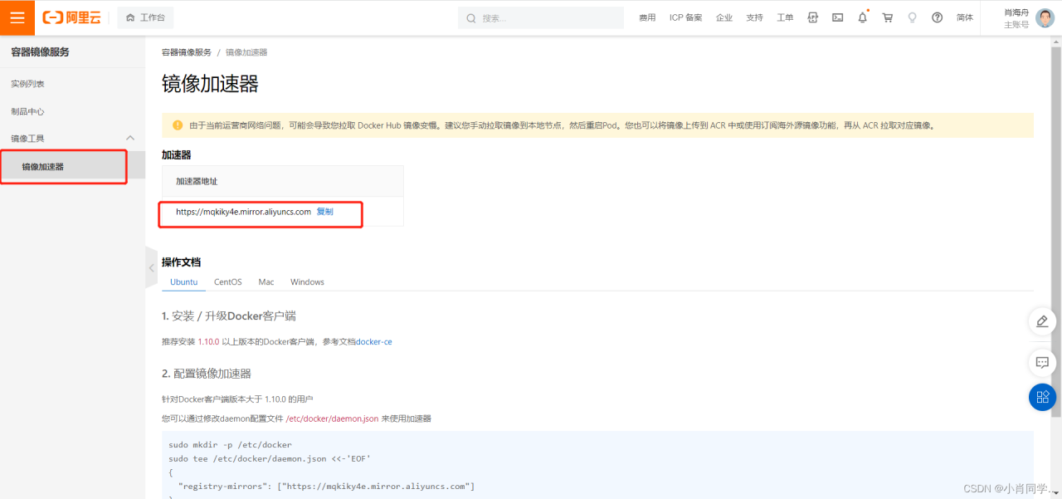Click the lightbulb suggestion icon
This screenshot has width=1062, height=499.
pyautogui.click(x=912, y=17)
